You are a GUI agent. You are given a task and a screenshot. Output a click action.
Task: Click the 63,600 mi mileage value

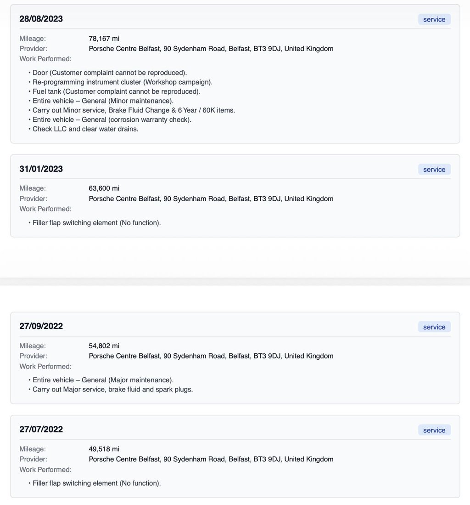(104, 188)
